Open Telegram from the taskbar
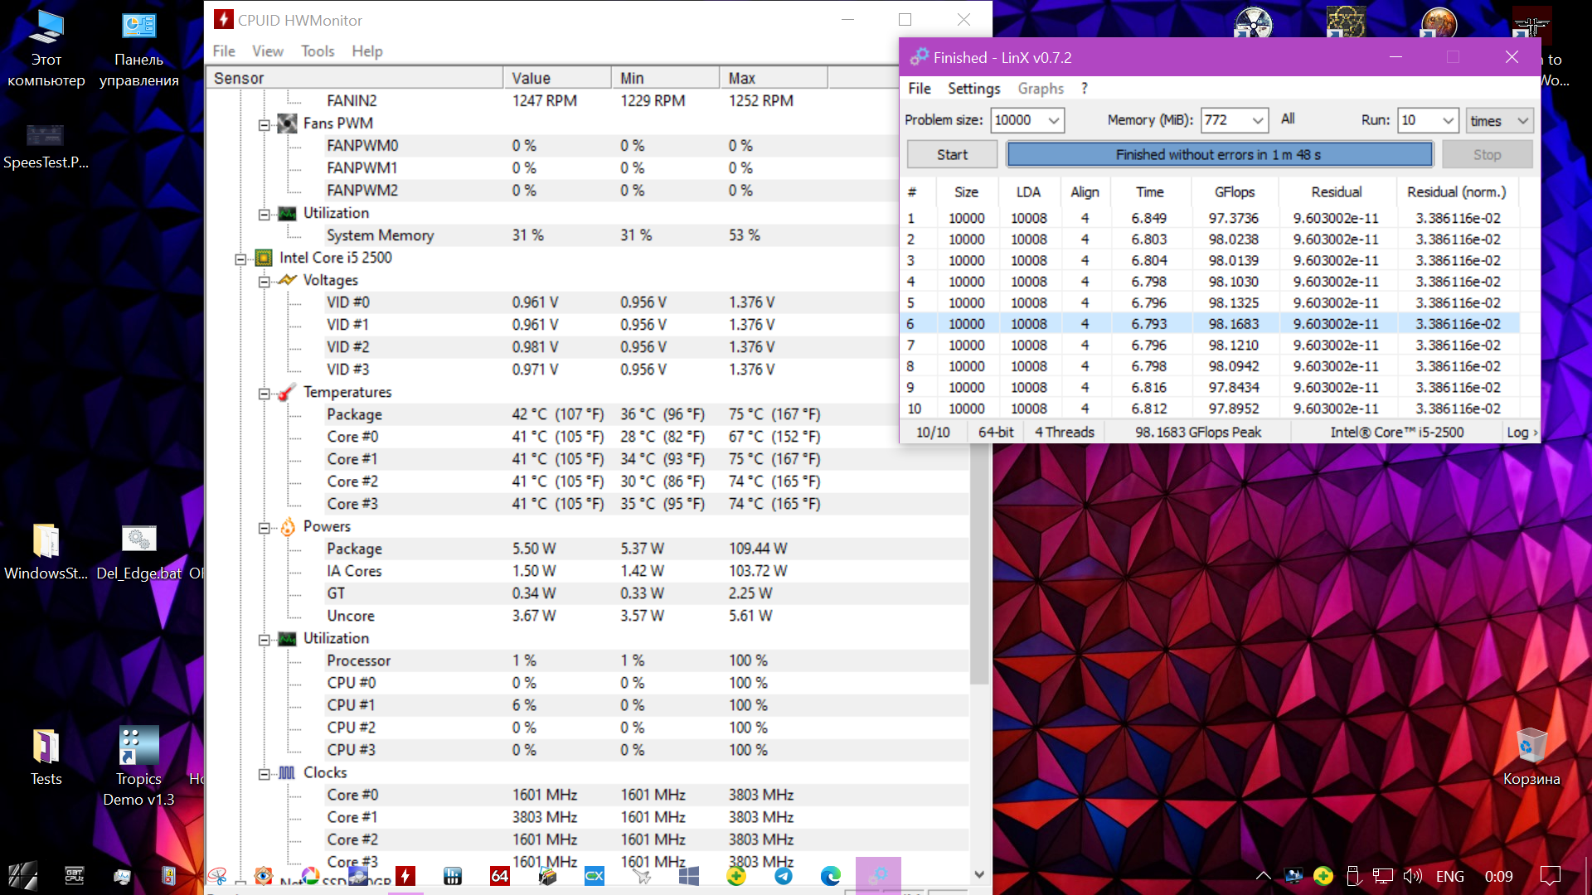 [x=783, y=876]
